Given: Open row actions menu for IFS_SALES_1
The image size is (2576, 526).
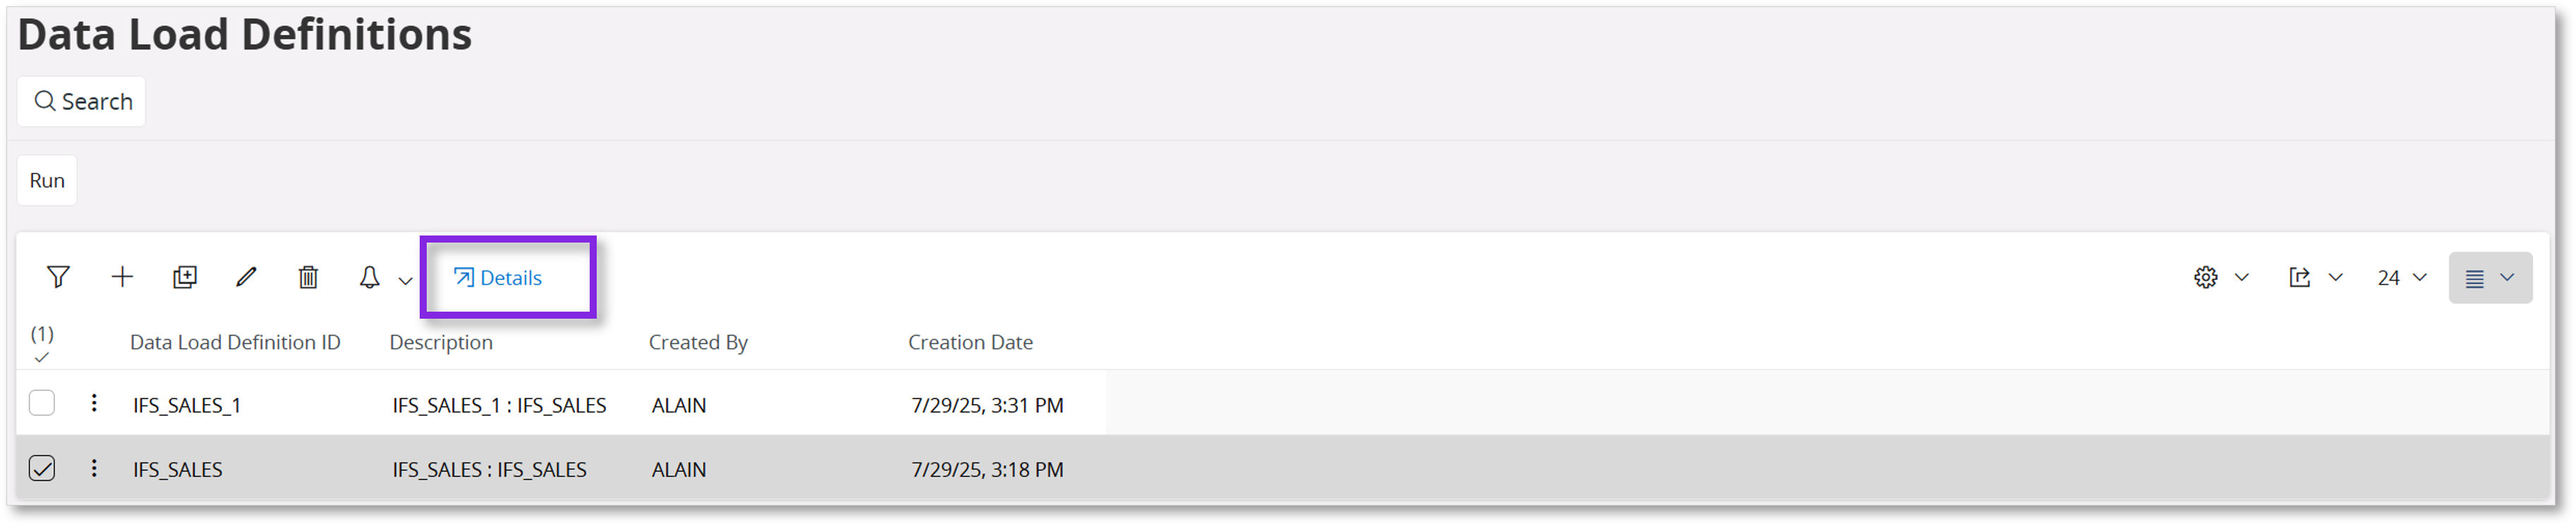Looking at the screenshot, I should point(94,403).
